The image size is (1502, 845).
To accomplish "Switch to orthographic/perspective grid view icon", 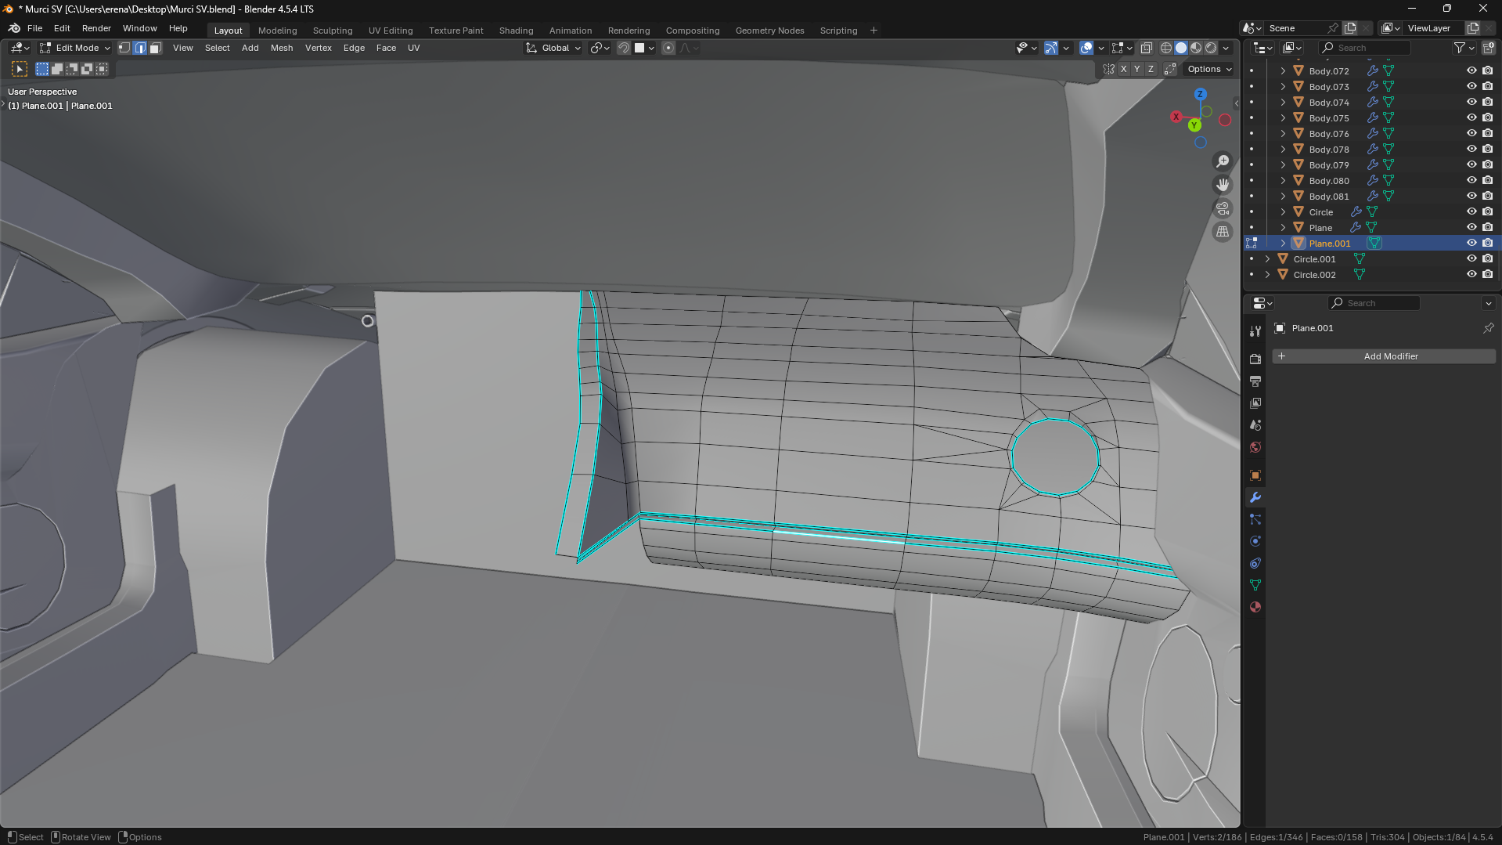I will 1222,232.
